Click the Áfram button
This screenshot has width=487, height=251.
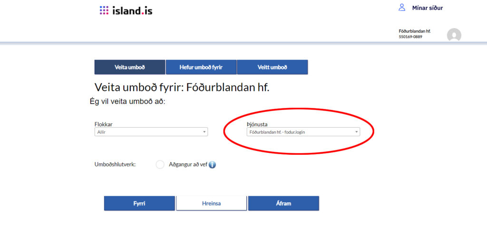(283, 203)
